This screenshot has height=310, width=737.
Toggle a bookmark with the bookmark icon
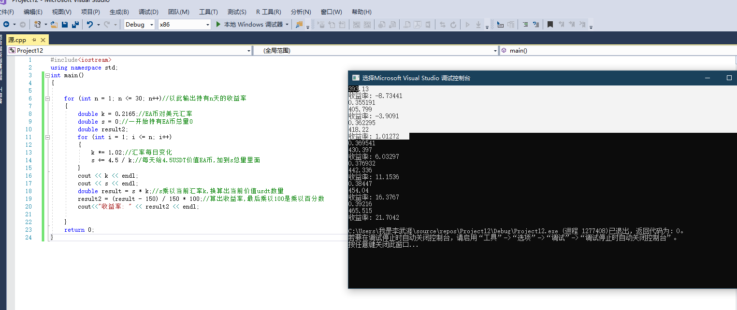[x=550, y=24]
